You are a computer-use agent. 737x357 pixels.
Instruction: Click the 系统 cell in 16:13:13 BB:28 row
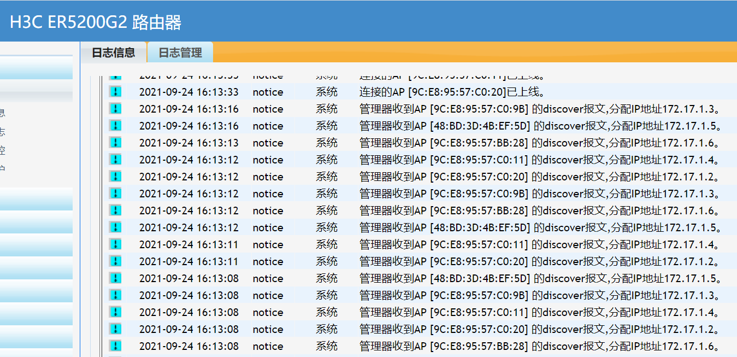[x=327, y=143]
